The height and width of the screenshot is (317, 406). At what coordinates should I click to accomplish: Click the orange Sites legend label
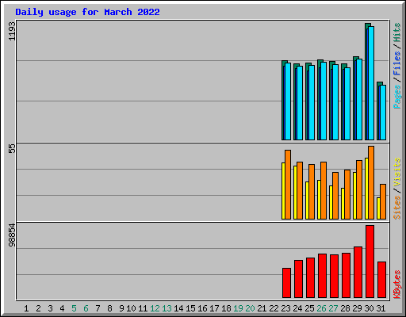tap(397, 208)
